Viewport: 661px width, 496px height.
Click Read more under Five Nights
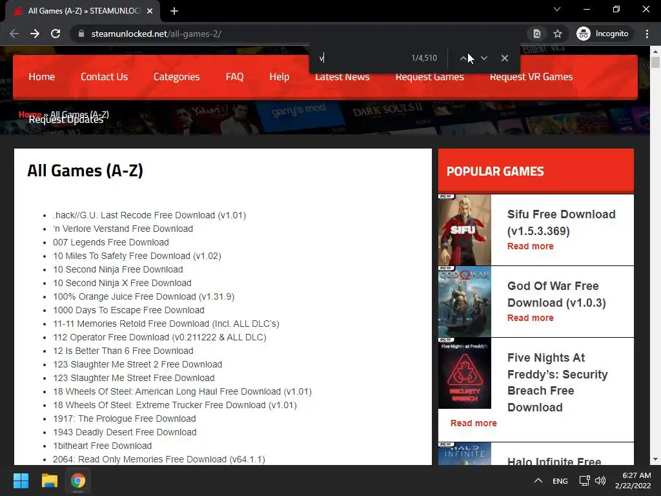(x=473, y=423)
